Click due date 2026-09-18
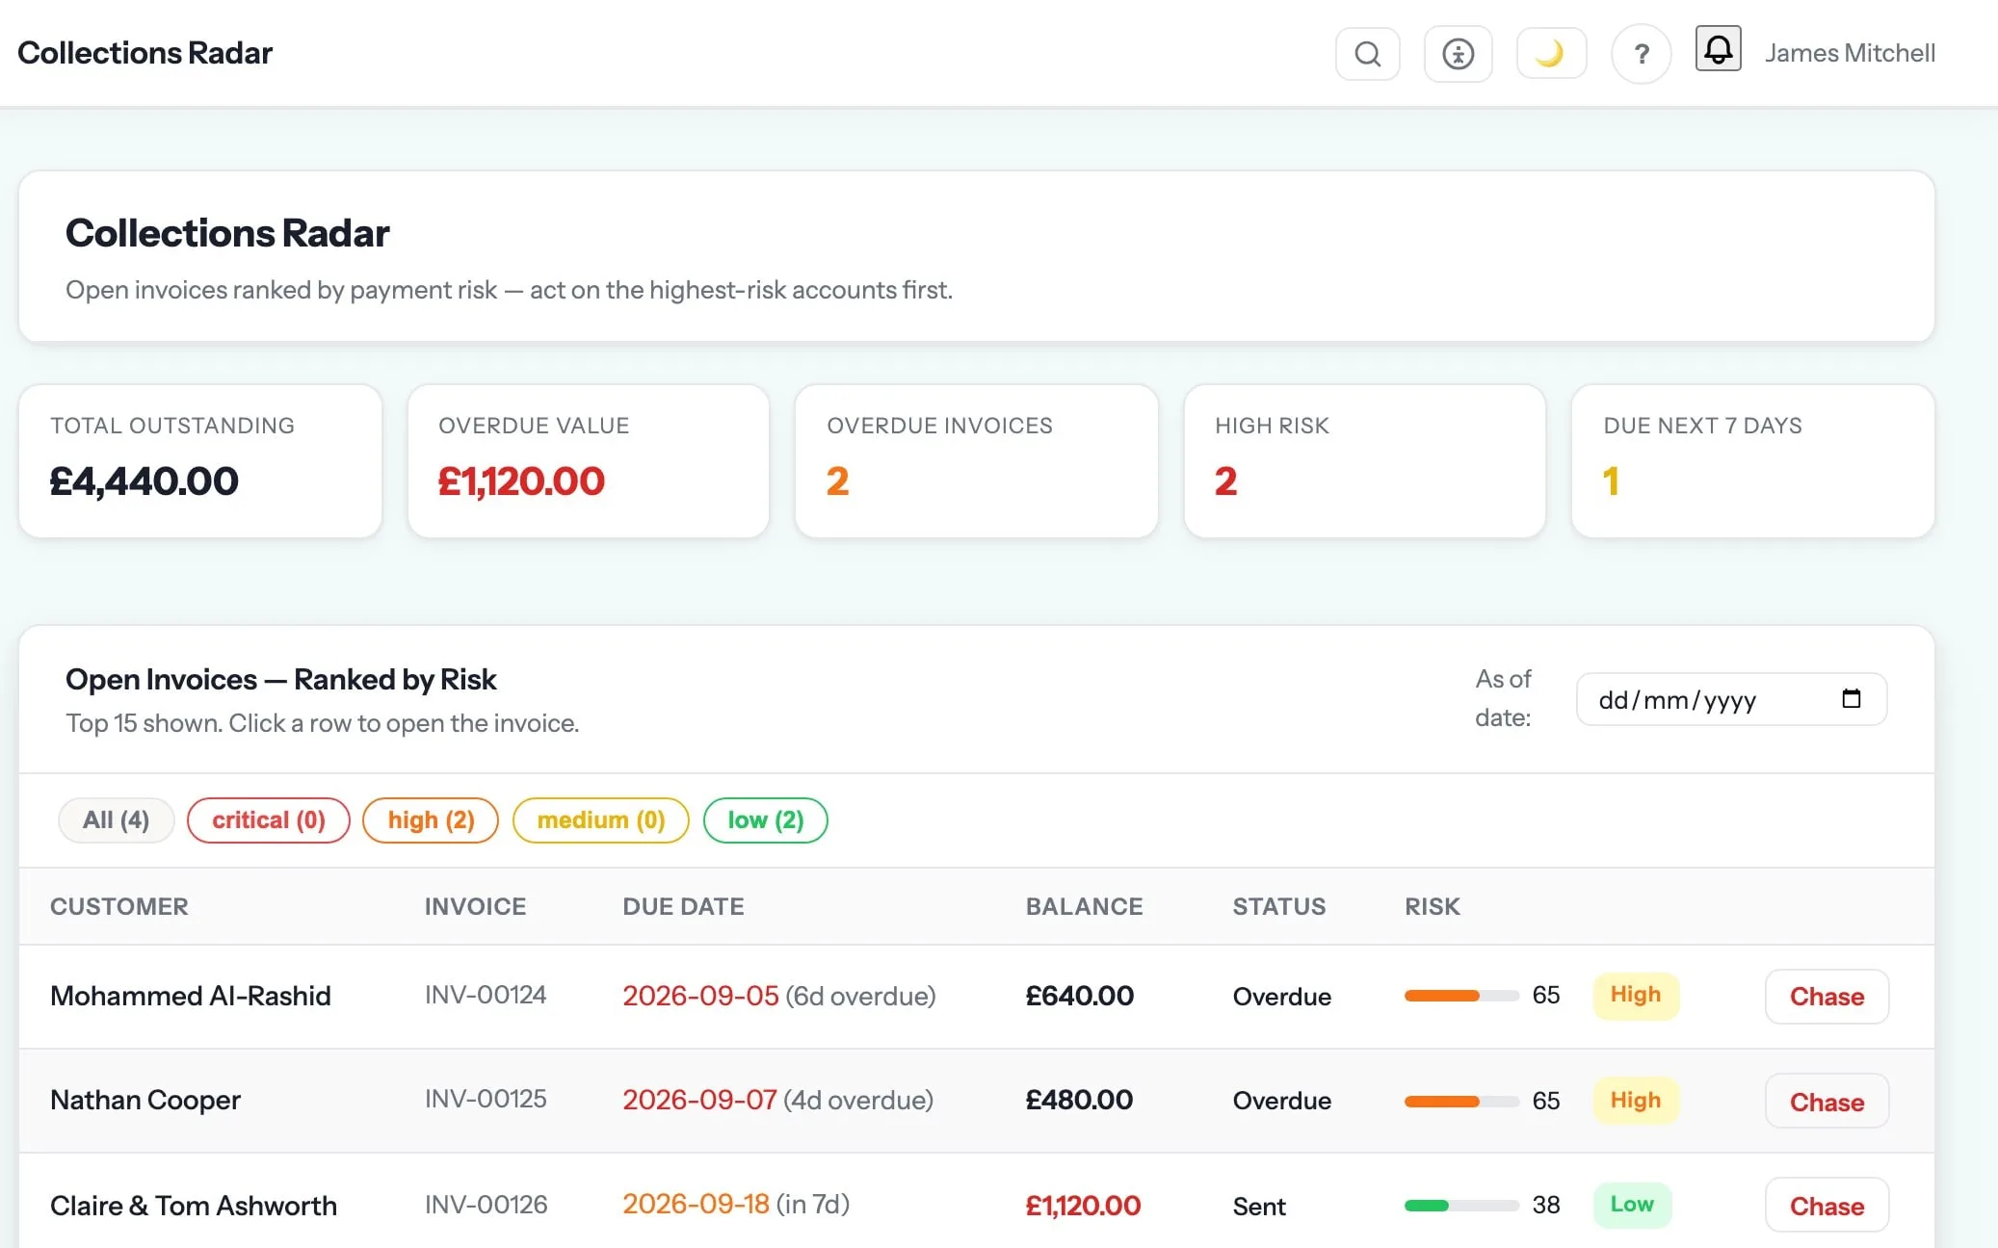The image size is (1998, 1248). (696, 1204)
